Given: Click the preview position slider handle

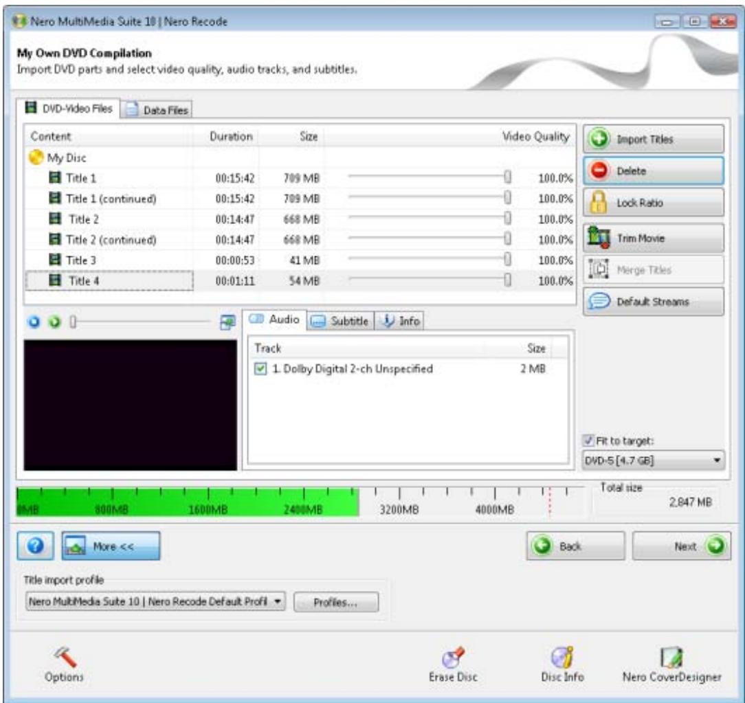Looking at the screenshot, I should click(x=73, y=322).
